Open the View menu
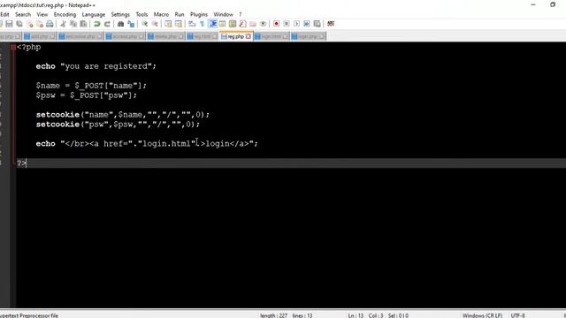Image resolution: width=566 pixels, height=318 pixels. click(42, 14)
